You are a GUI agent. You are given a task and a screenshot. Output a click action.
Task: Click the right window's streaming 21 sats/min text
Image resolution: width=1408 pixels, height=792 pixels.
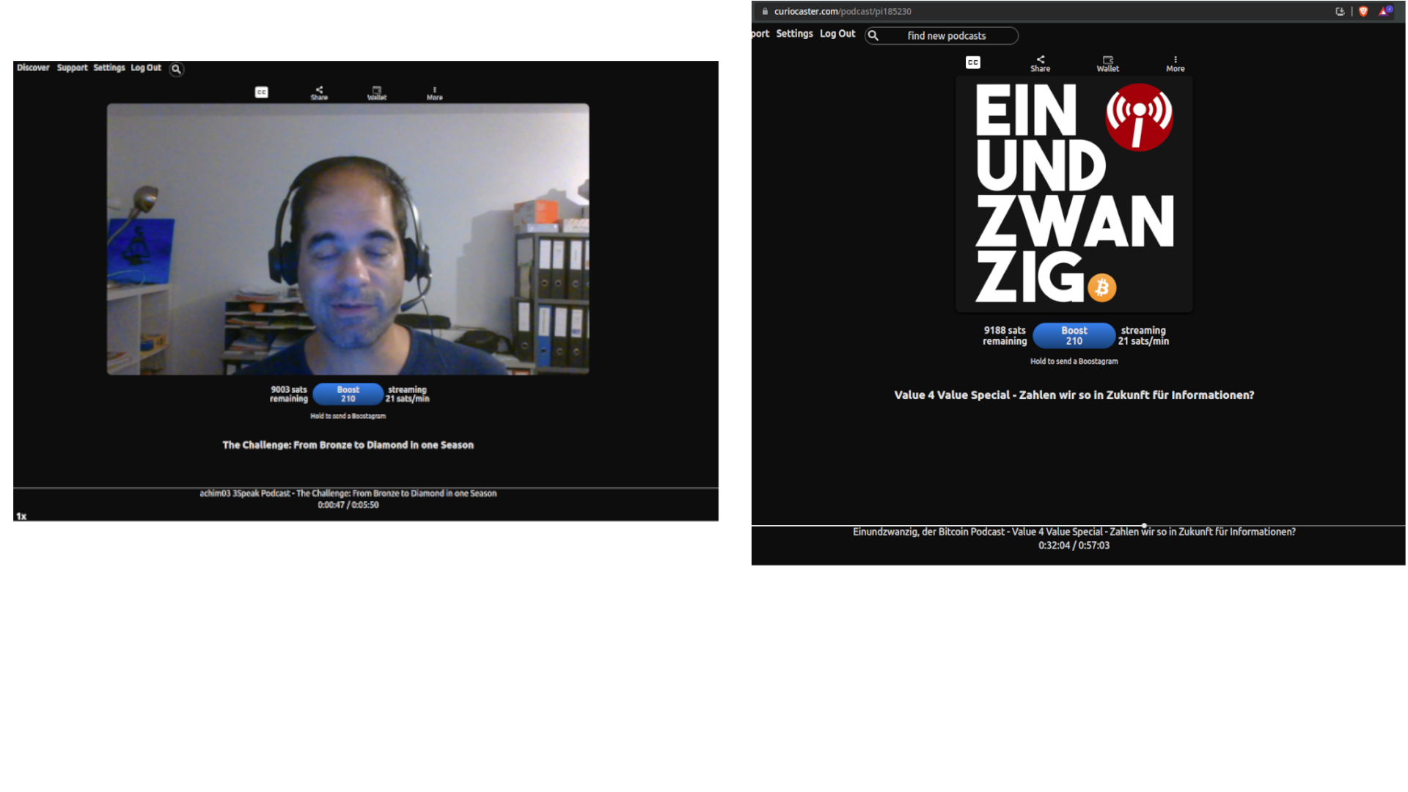(1143, 336)
